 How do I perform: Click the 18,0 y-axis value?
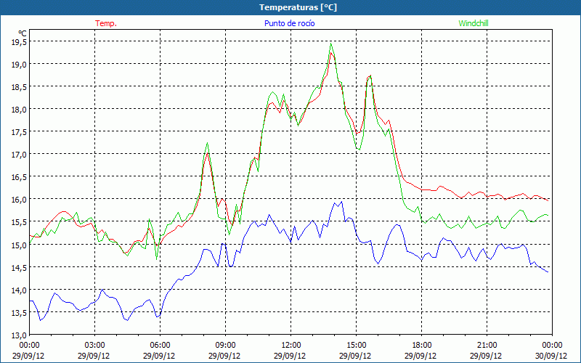tap(19, 110)
